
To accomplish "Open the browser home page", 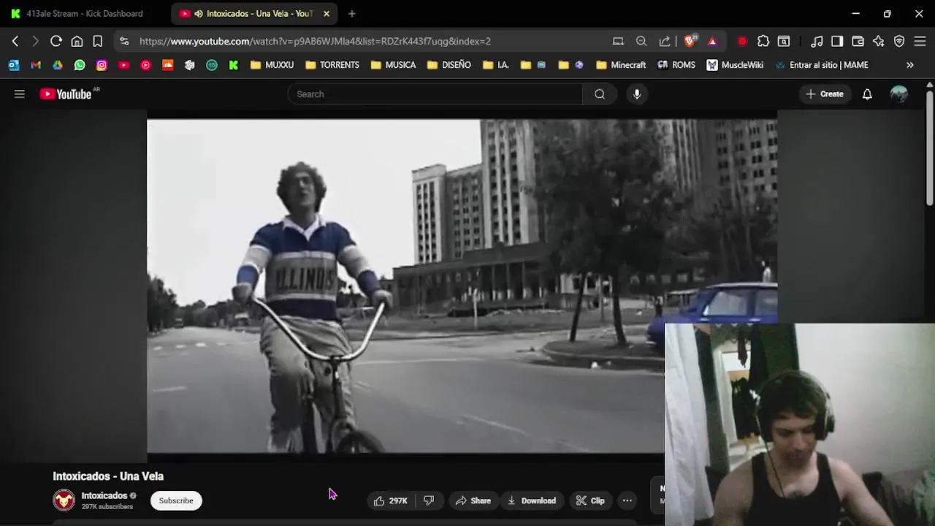I will click(x=77, y=41).
